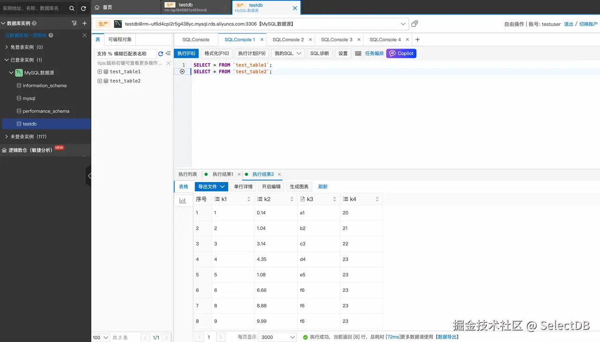Open the filter icon beside 数据库实例
This screenshot has width=600, height=342.
tap(74, 23)
